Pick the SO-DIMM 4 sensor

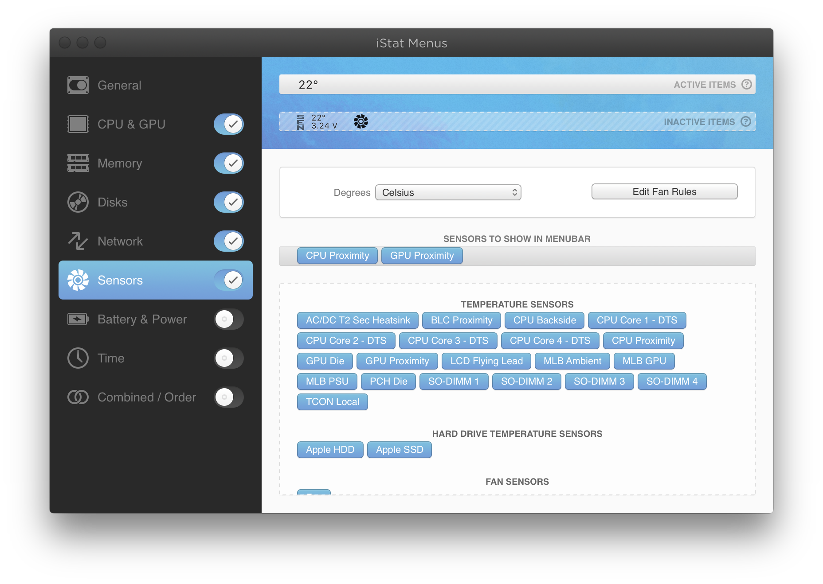pyautogui.click(x=672, y=382)
